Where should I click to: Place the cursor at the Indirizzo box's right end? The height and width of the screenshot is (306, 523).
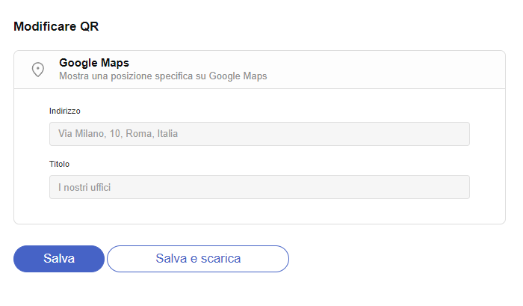tap(462, 134)
